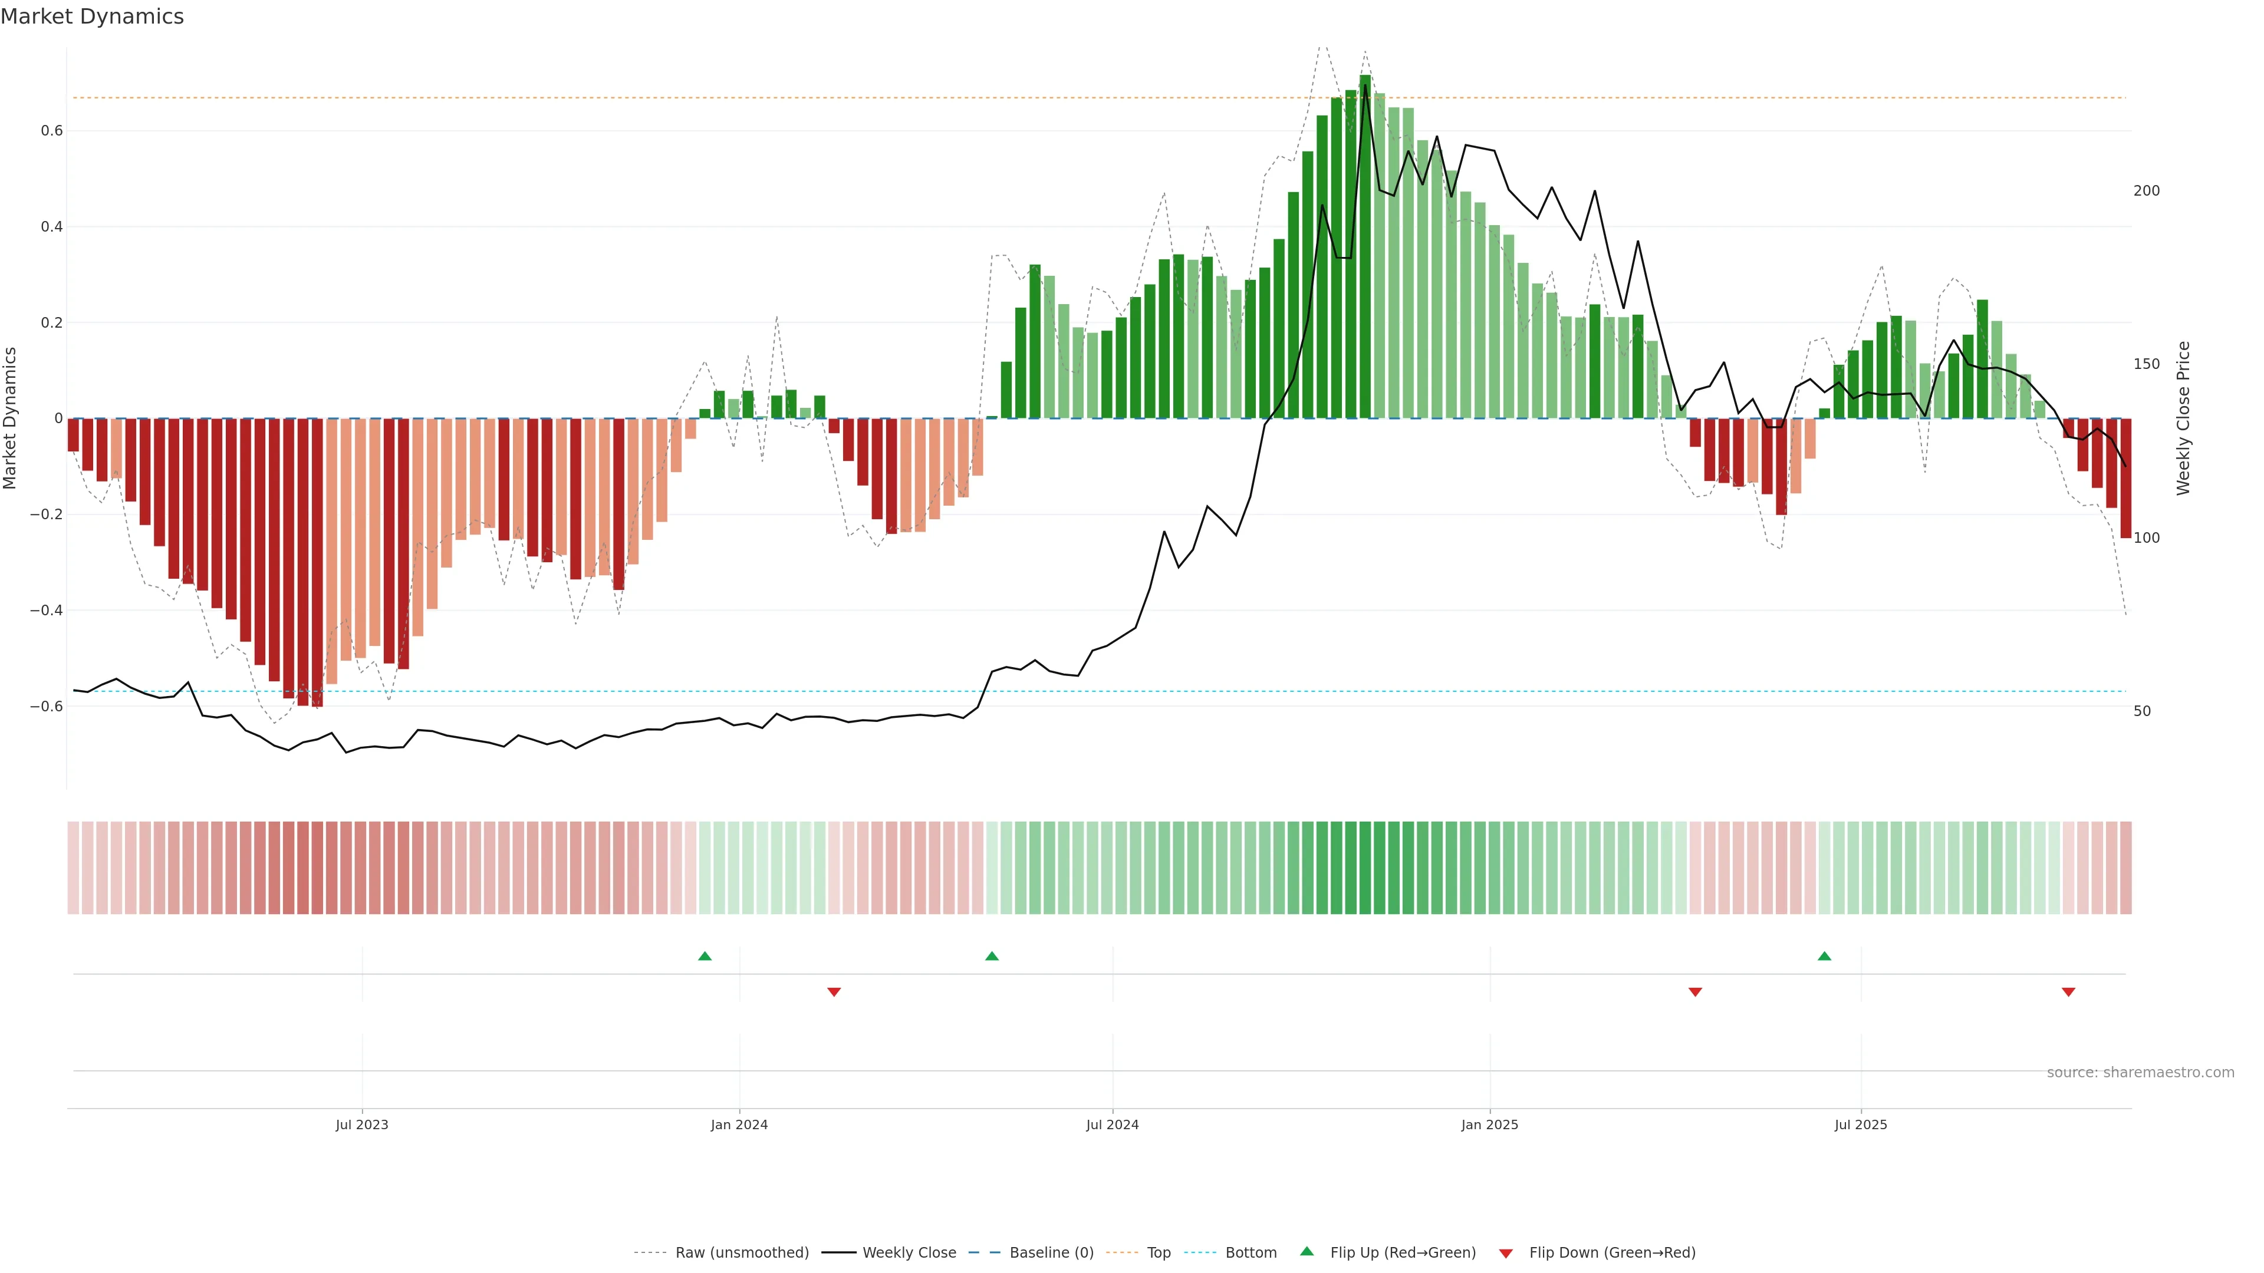Image resolution: width=2264 pixels, height=1273 pixels.
Task: Click the Flip Up marker before Jul 2024
Action: tap(991, 956)
